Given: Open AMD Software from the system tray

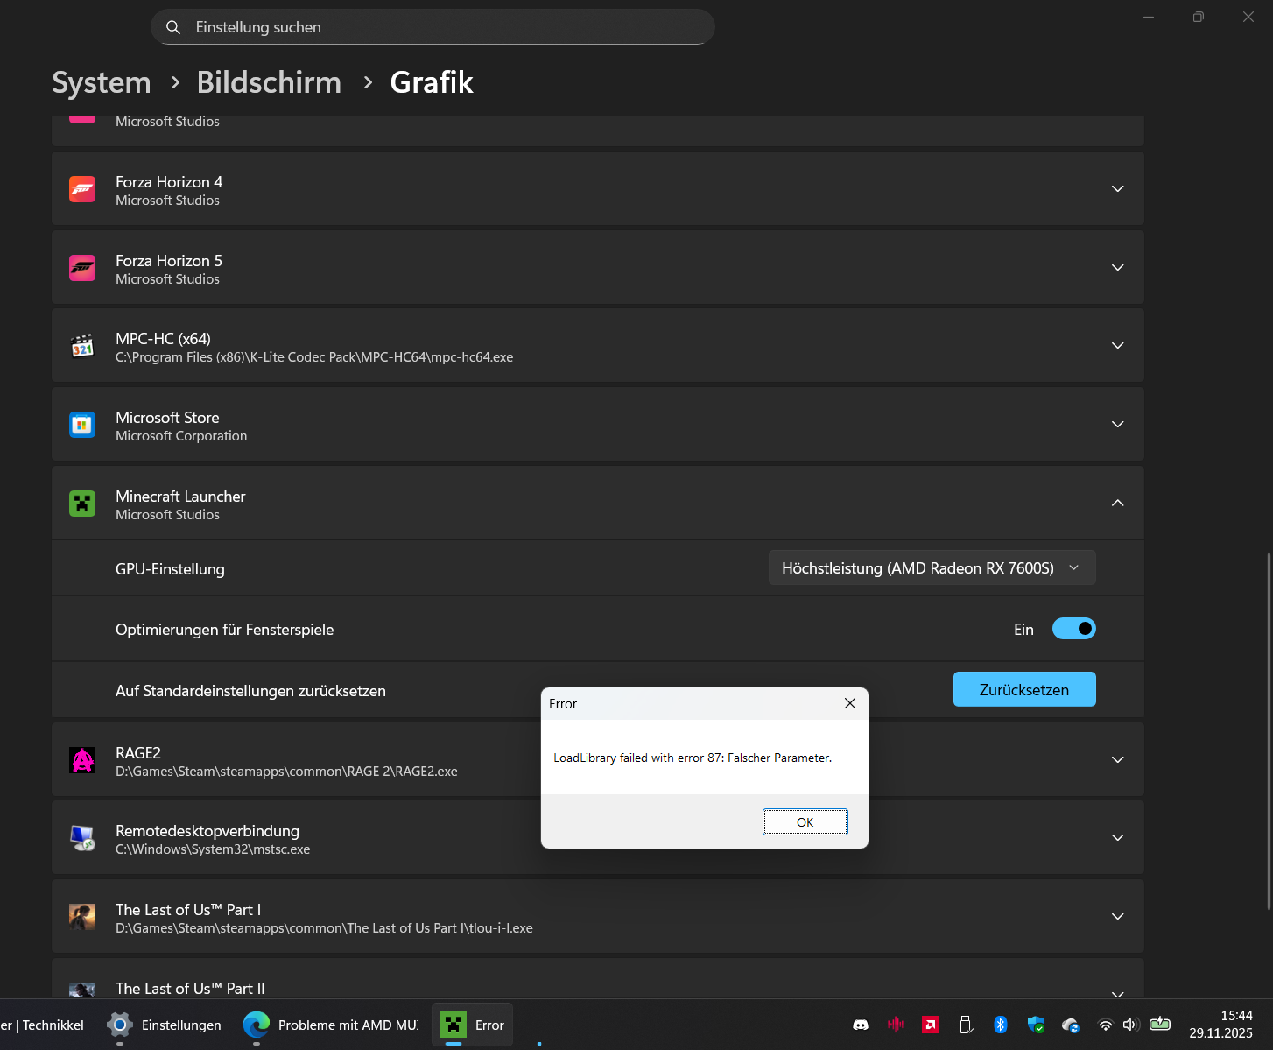Looking at the screenshot, I should [x=930, y=1024].
